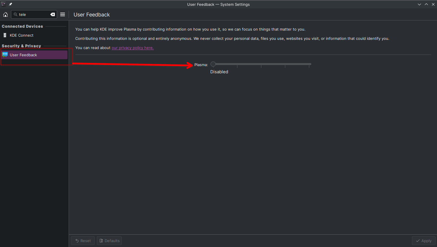Open the hamburger menu
Screen dimensions: 437x247
63,14
